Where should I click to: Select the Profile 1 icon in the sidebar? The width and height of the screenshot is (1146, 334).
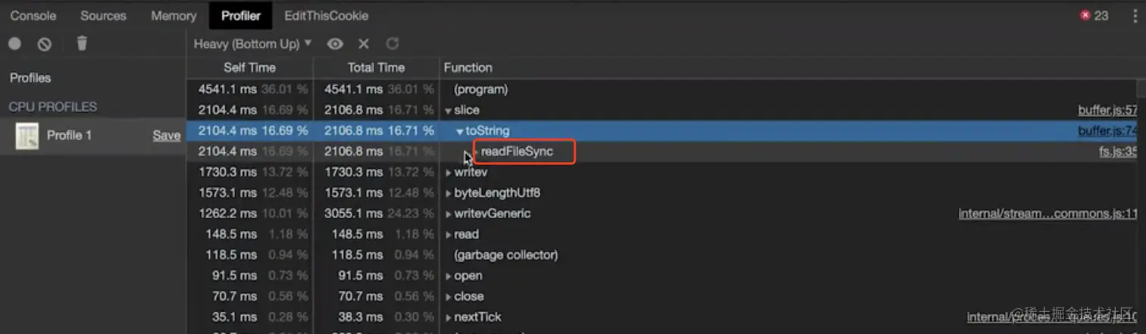(x=27, y=136)
